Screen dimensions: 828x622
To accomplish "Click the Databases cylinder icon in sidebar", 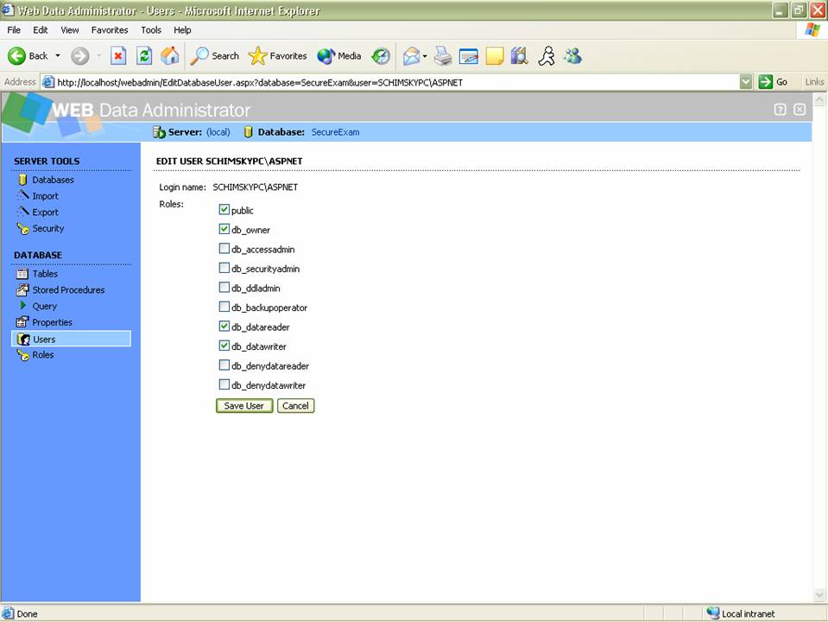I will 22,180.
